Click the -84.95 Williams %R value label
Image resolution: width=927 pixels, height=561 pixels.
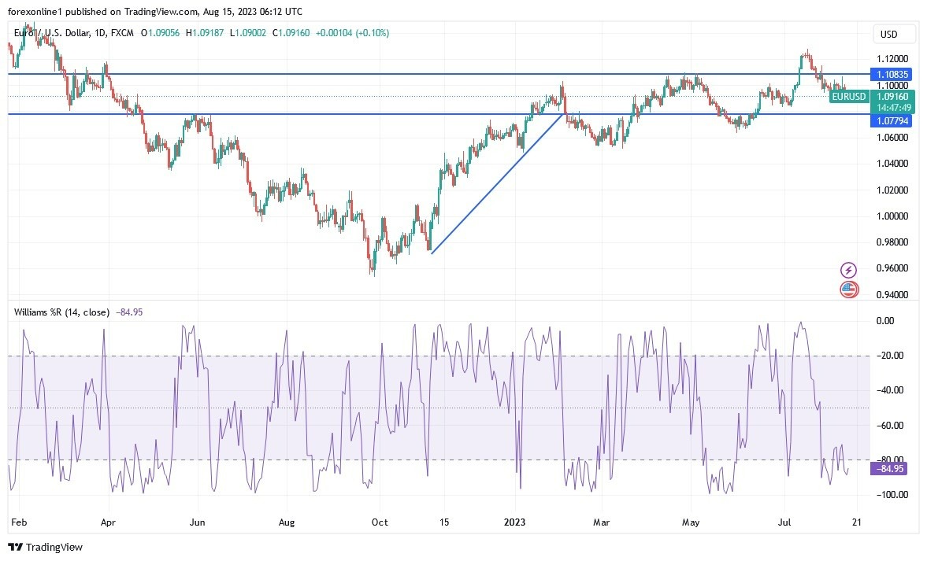(891, 469)
